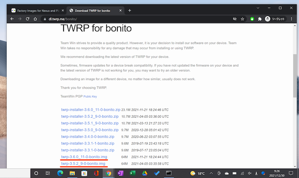Open Microsoft Edge from the taskbar
Screen dimensions: 299x178
[60, 173]
